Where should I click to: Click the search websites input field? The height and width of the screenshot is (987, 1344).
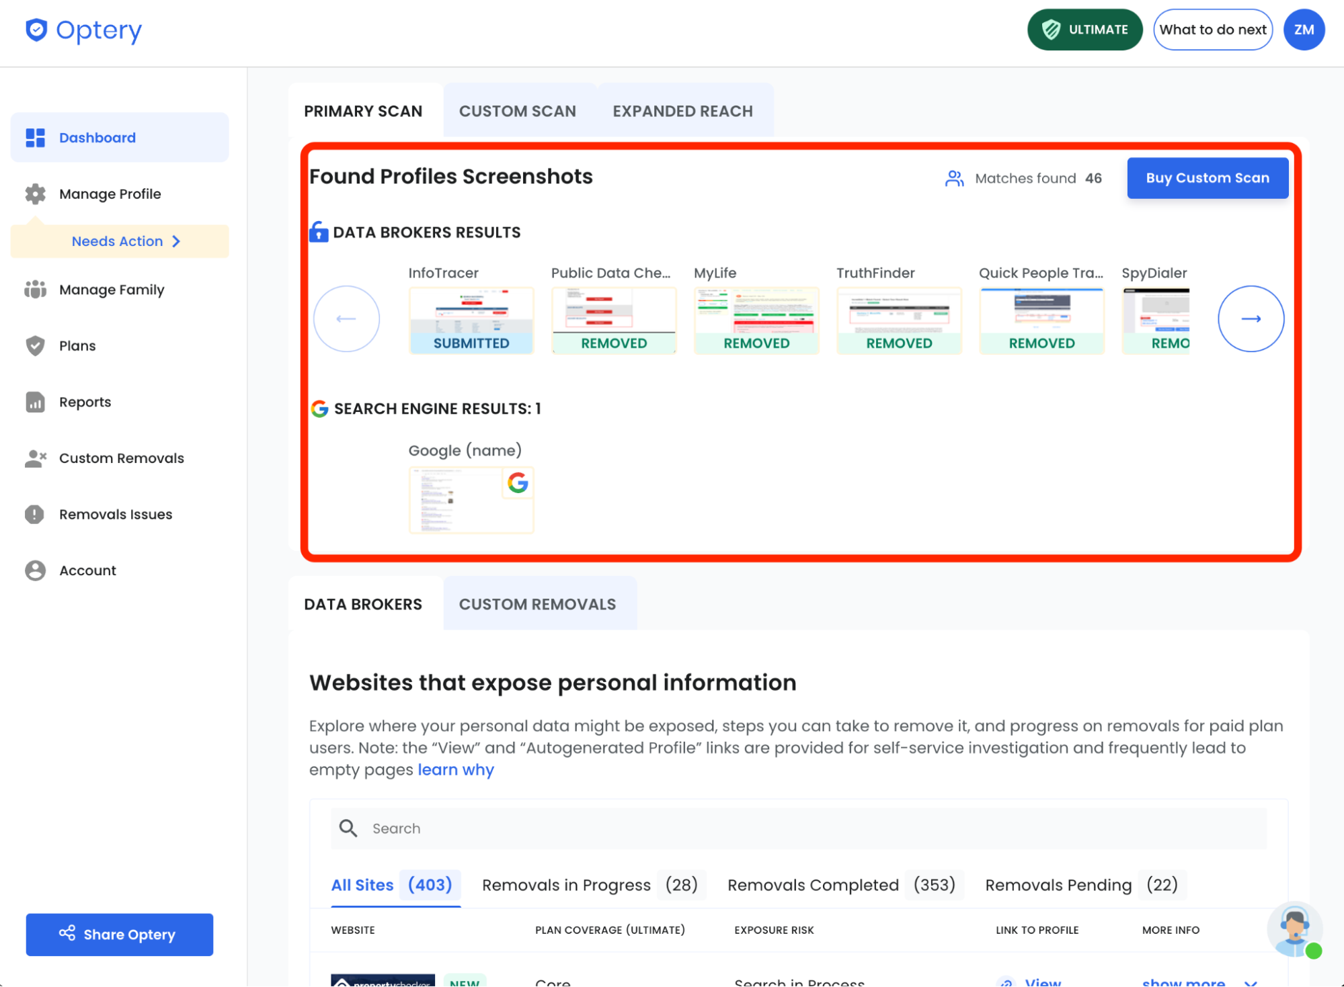pos(799,828)
